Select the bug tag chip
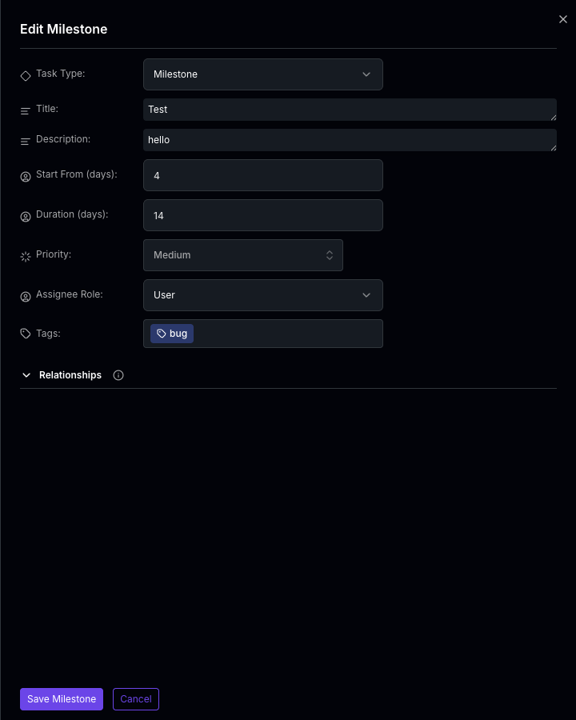 [172, 334]
